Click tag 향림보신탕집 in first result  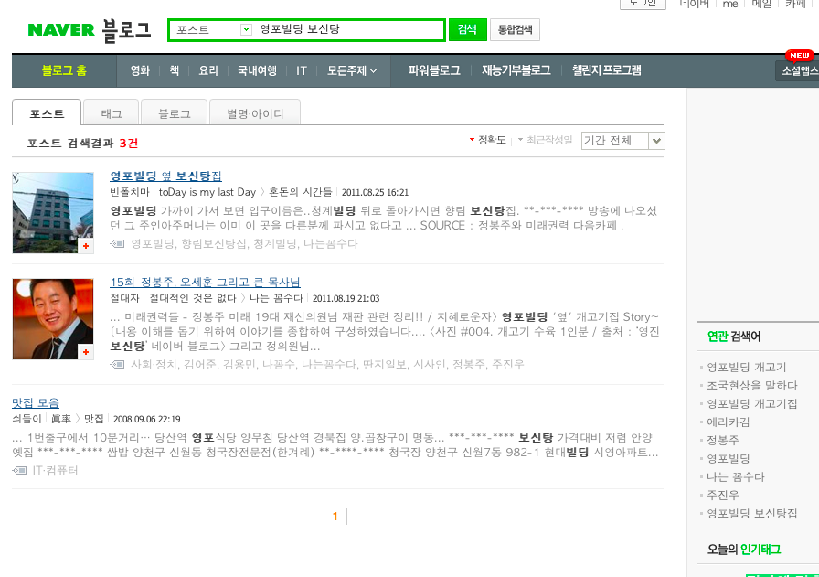click(214, 243)
